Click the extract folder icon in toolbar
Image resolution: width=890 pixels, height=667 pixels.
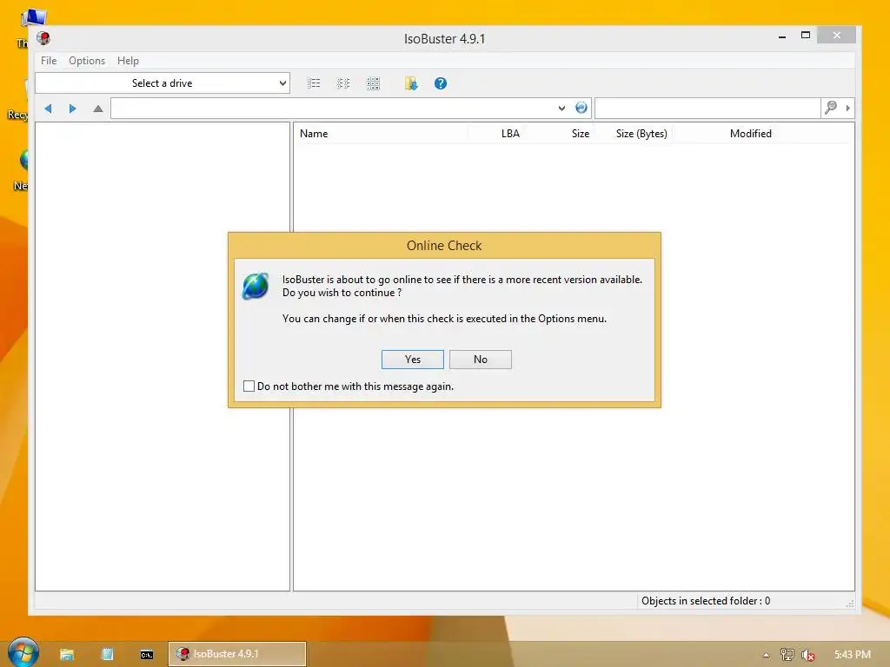tap(411, 84)
